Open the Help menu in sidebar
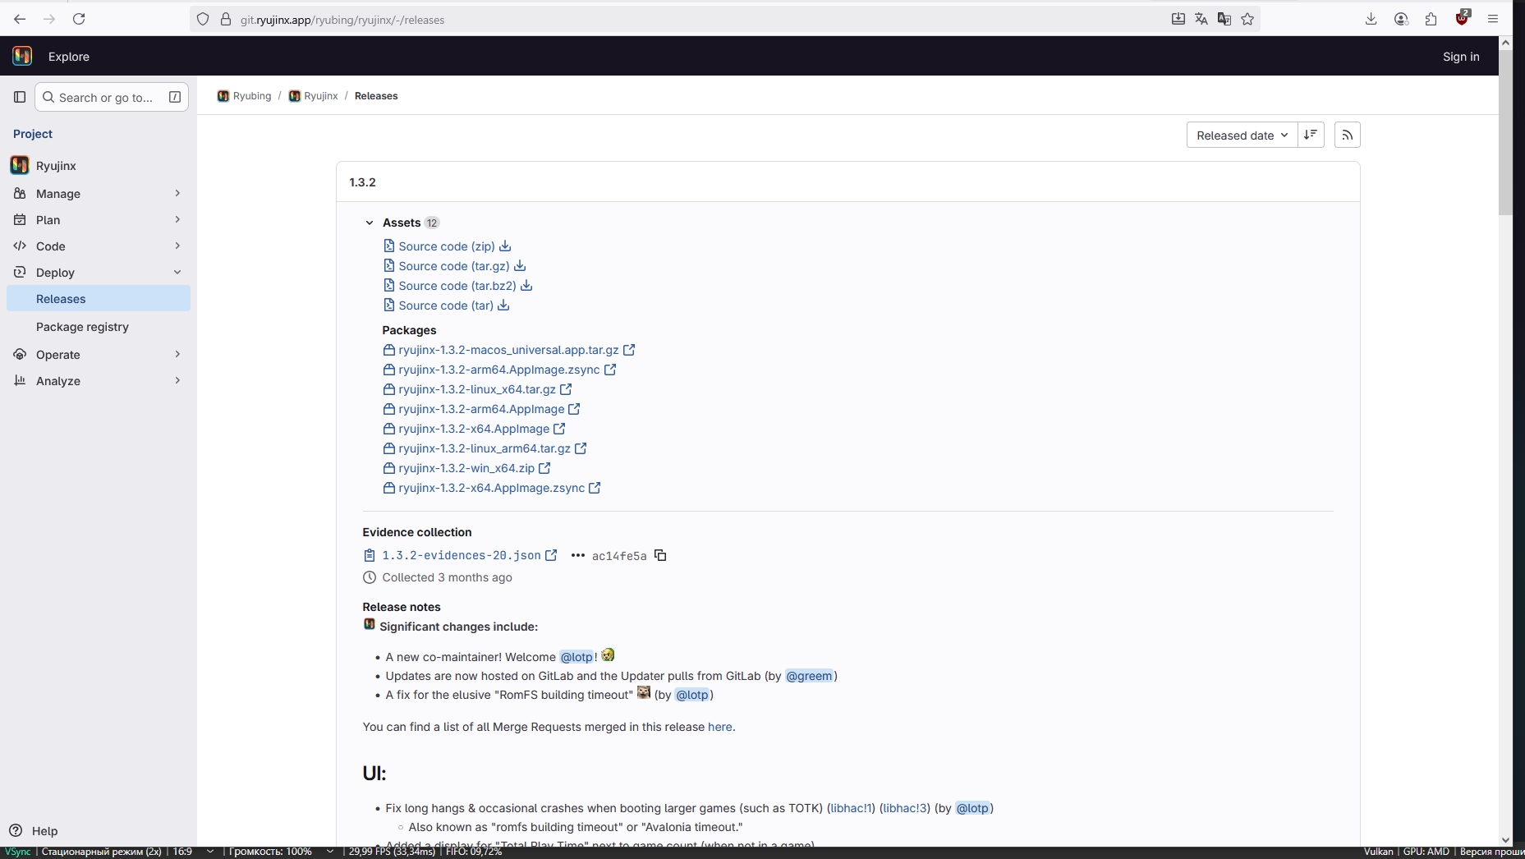The width and height of the screenshot is (1525, 859). click(x=34, y=830)
